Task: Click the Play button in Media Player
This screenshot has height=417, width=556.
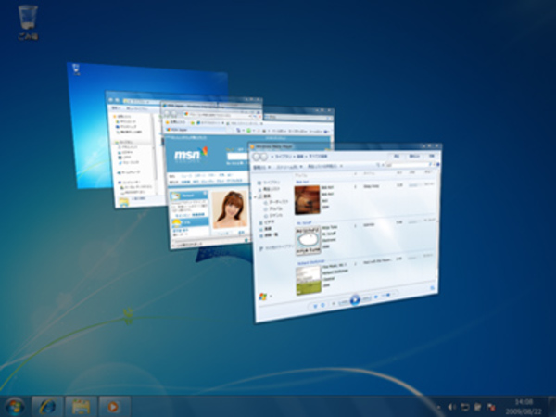Action: point(355,300)
